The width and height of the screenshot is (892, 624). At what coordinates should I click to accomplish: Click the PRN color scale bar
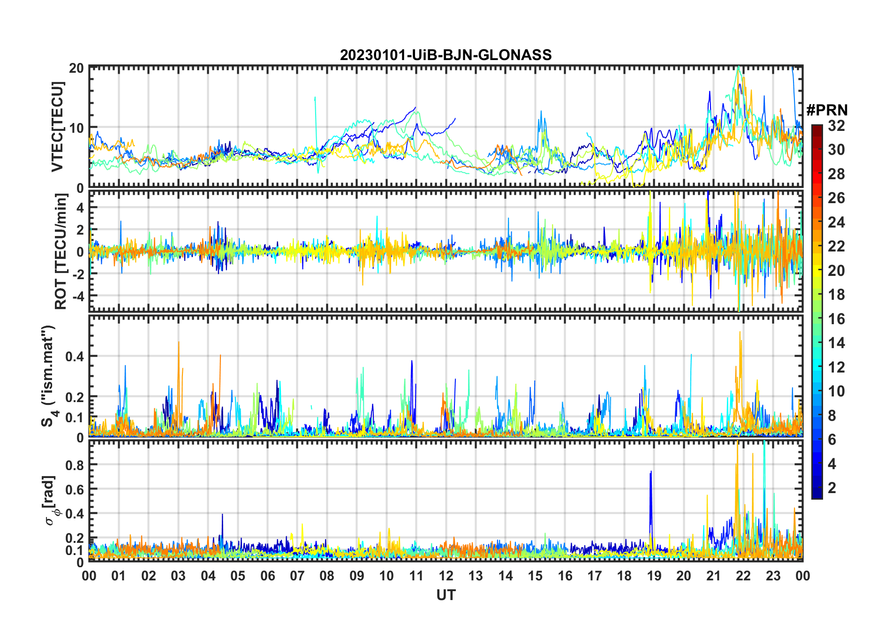[816, 312]
